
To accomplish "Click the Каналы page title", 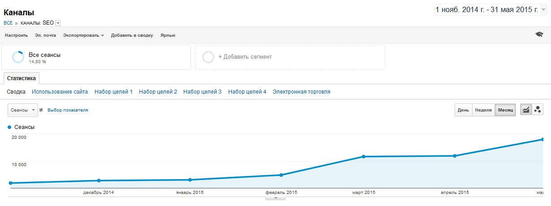I will 19,13.
